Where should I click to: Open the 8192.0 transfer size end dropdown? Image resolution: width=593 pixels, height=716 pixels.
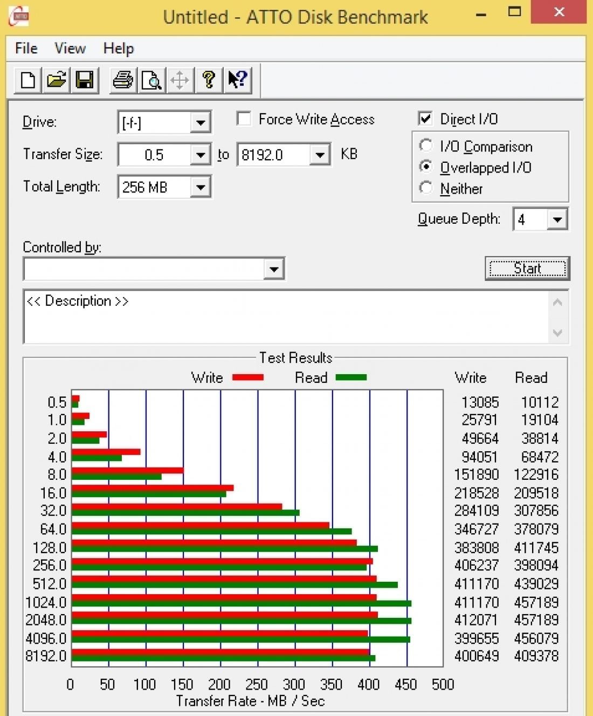pyautogui.click(x=320, y=155)
